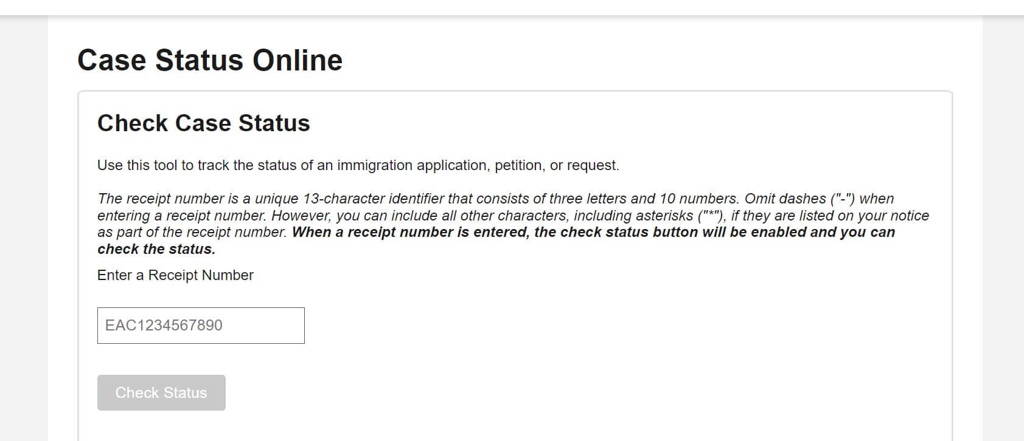Screen dimensions: 1024x441
Task: Click the receipt number input field
Action: (x=201, y=326)
